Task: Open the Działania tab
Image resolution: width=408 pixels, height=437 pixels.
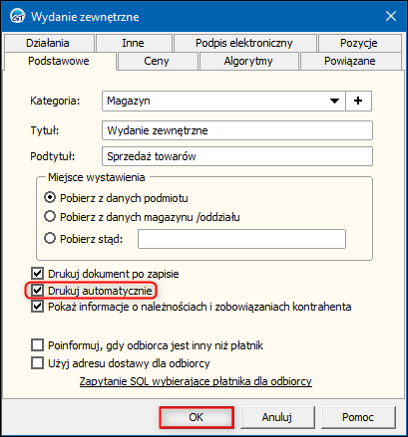Action: 48,43
